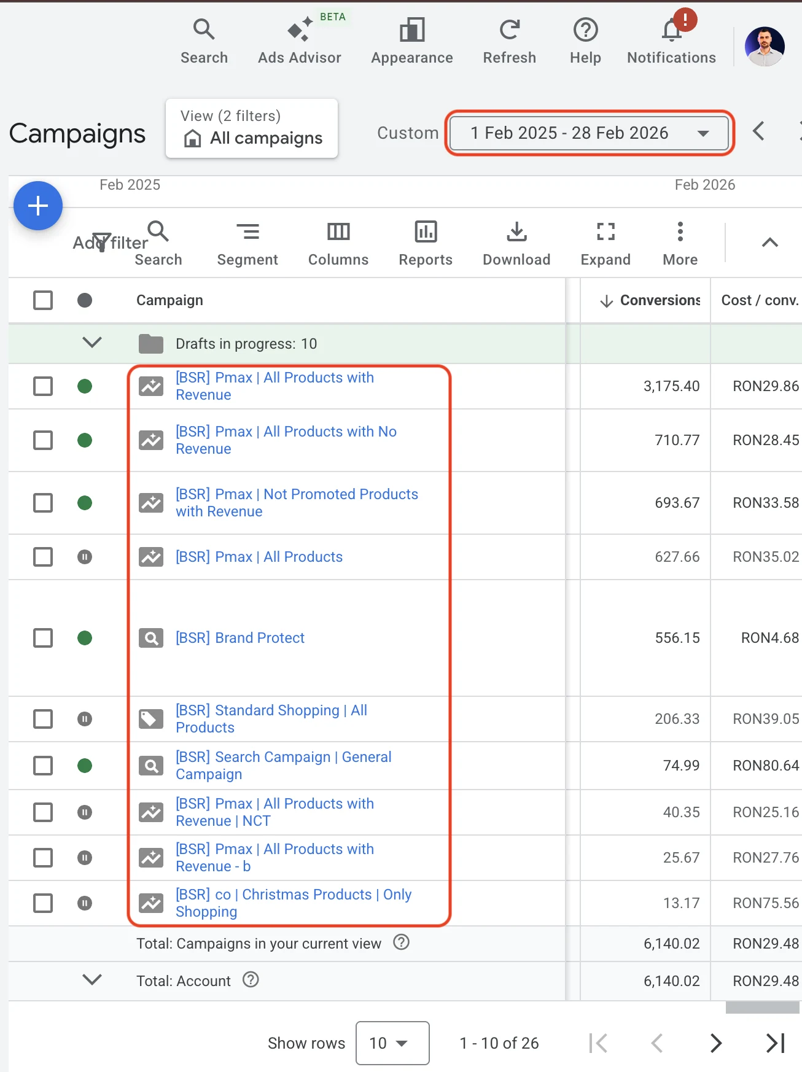The image size is (802, 1072).
Task: Open the [BSR] Pmax | All Products campaign
Action: click(259, 557)
